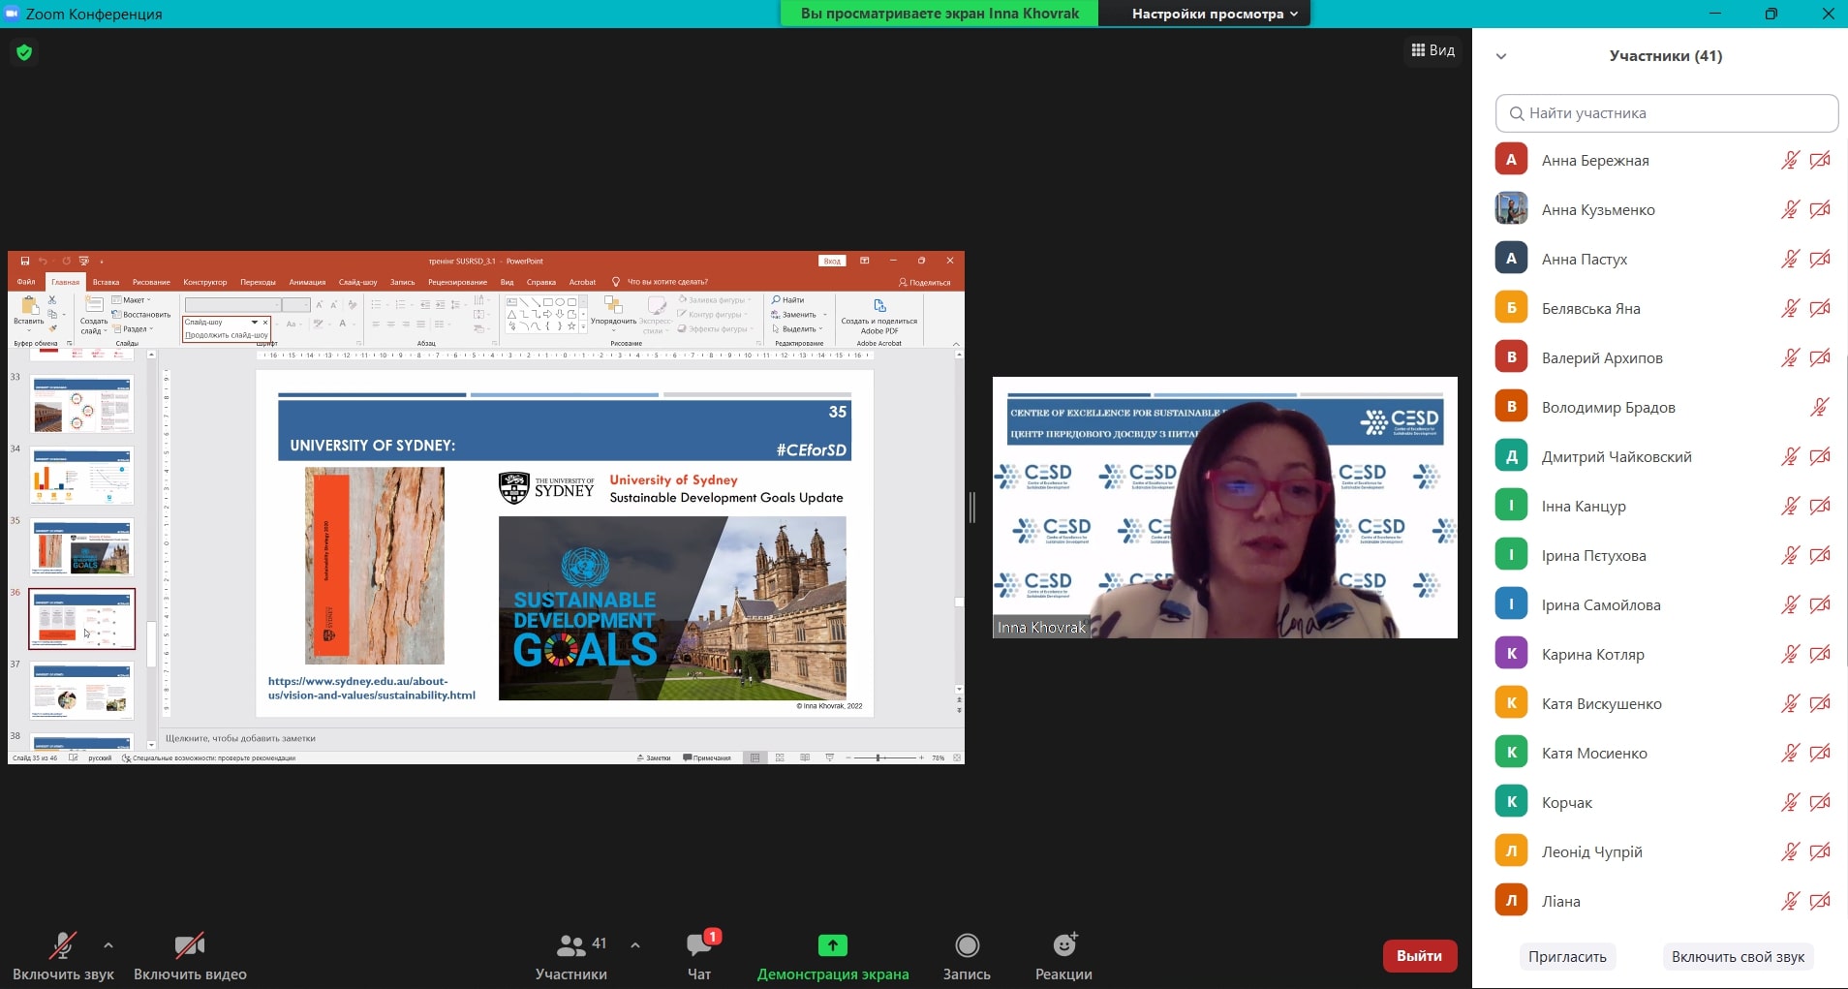Open Макет layout dropdown in PowerPoint
Image resolution: width=1848 pixels, height=989 pixels.
[x=132, y=300]
